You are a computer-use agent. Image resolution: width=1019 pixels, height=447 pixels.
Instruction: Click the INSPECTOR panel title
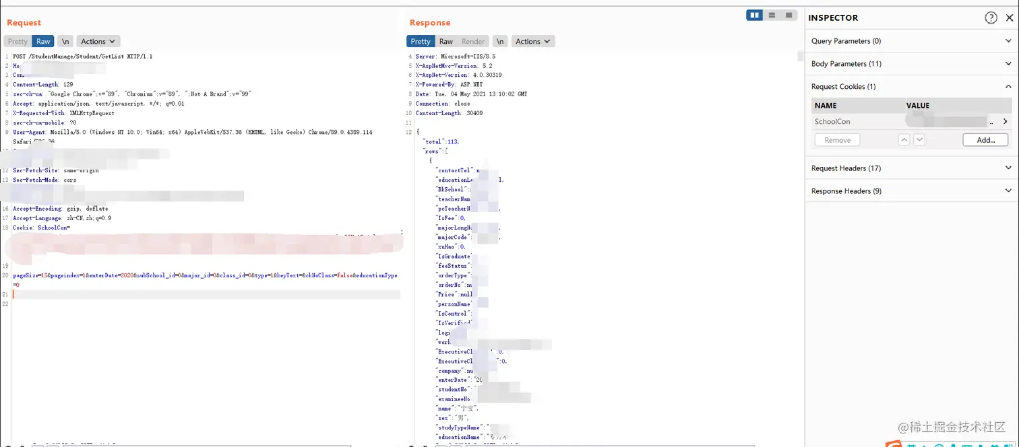833,18
